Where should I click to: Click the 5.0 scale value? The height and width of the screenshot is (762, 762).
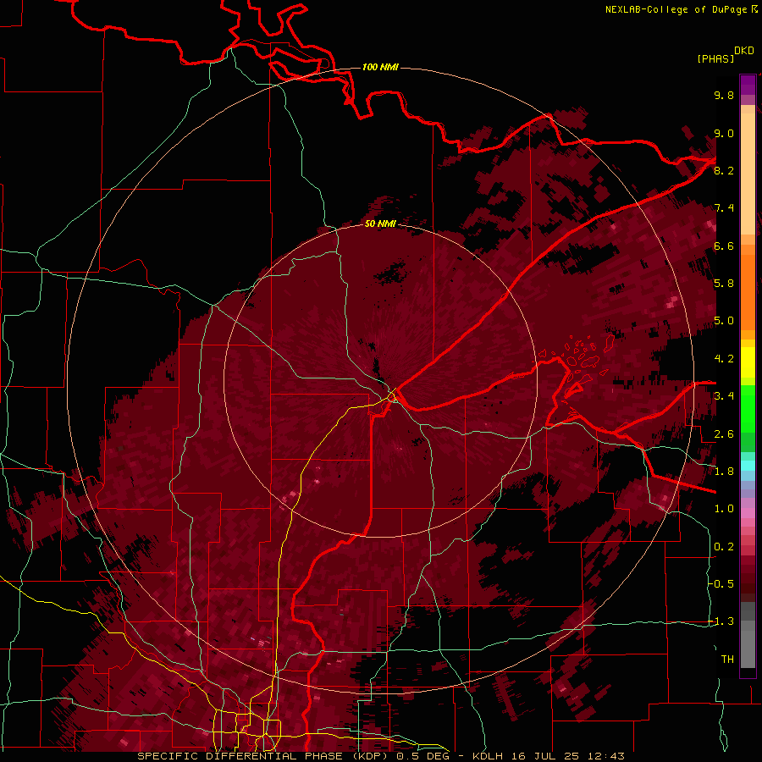[724, 321]
